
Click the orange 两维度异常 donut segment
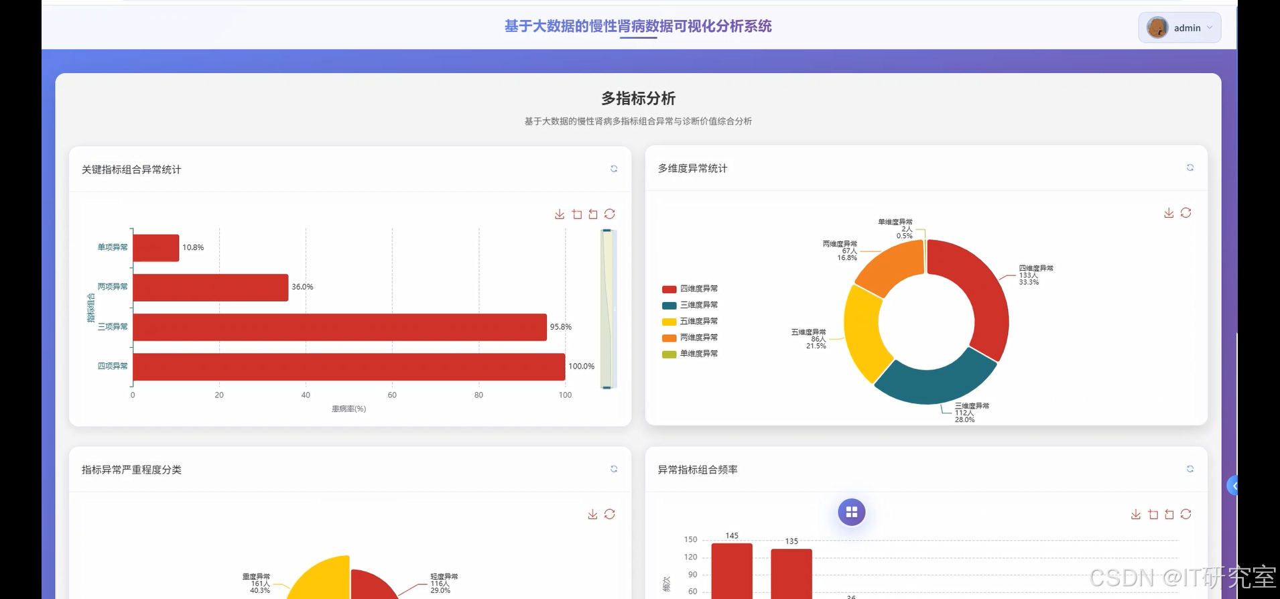click(895, 267)
